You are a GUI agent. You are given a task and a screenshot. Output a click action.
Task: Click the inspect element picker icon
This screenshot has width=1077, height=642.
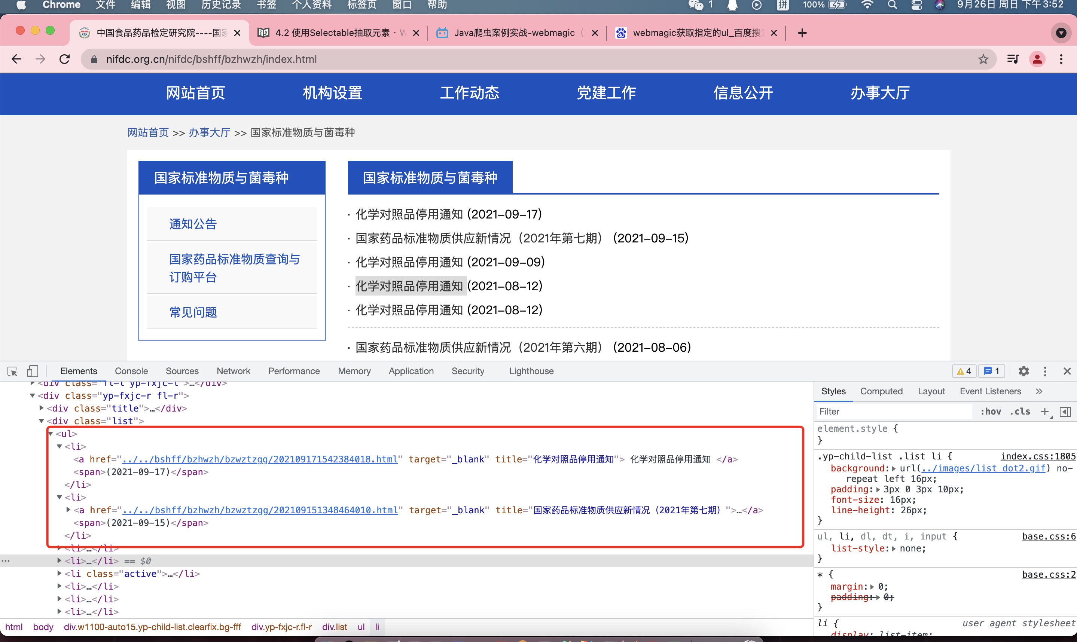click(x=12, y=371)
